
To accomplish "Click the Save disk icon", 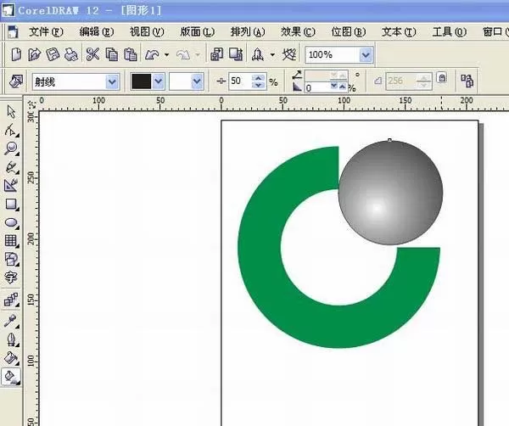I will 53,54.
